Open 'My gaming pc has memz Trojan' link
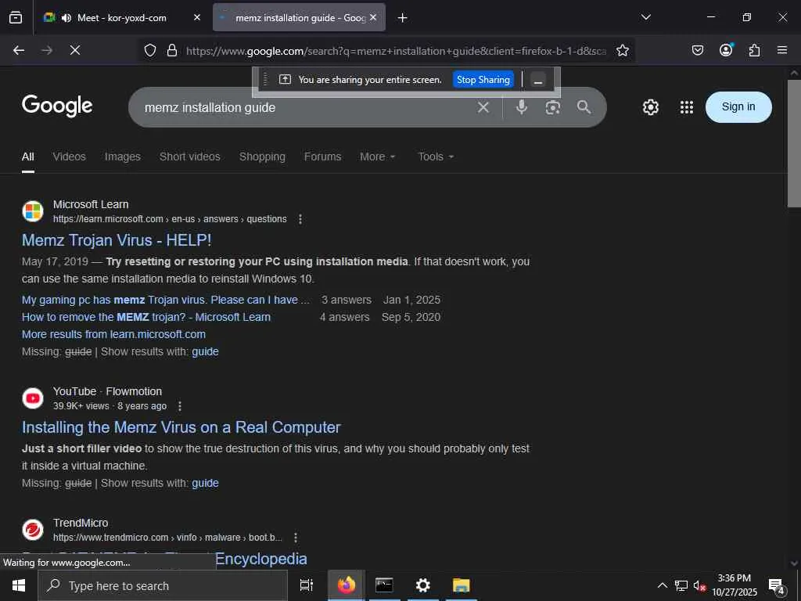Image resolution: width=801 pixels, height=601 pixels. (x=166, y=300)
